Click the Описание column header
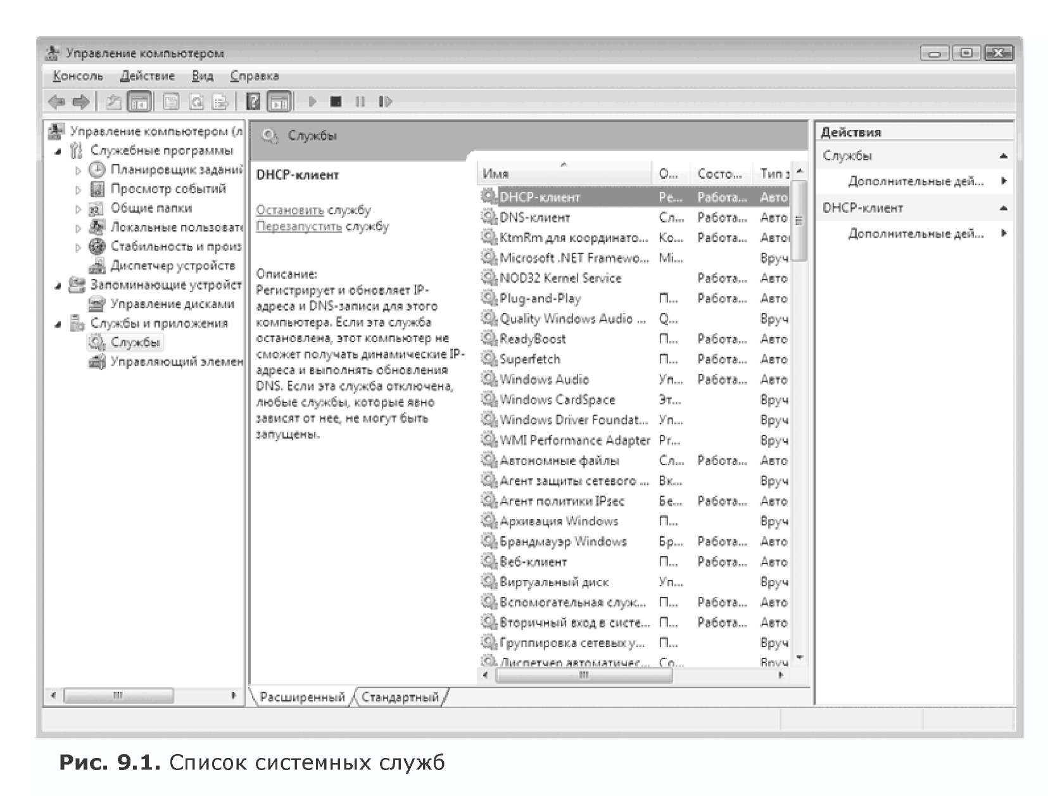Image resolution: width=1048 pixels, height=796 pixels. click(671, 173)
